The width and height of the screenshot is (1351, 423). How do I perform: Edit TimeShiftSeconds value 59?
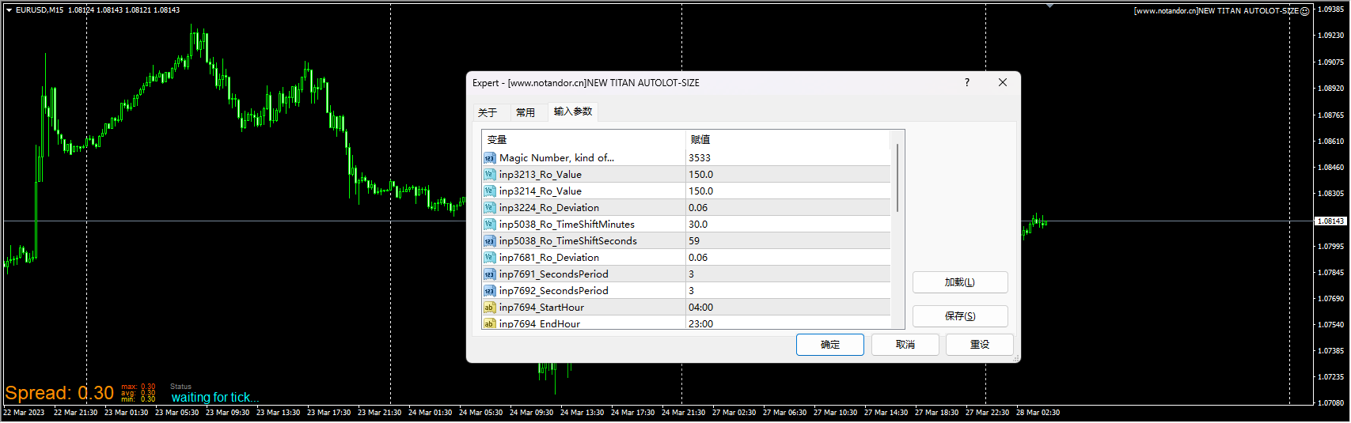787,241
